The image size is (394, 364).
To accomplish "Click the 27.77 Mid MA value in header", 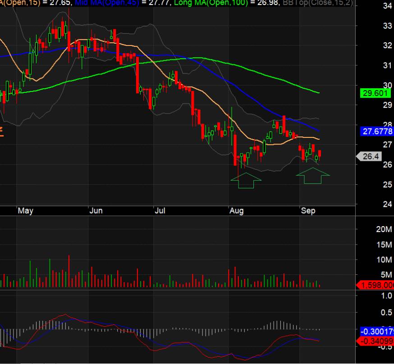I will click(159, 3).
